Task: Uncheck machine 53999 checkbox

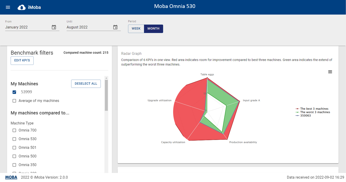Action: point(14,92)
